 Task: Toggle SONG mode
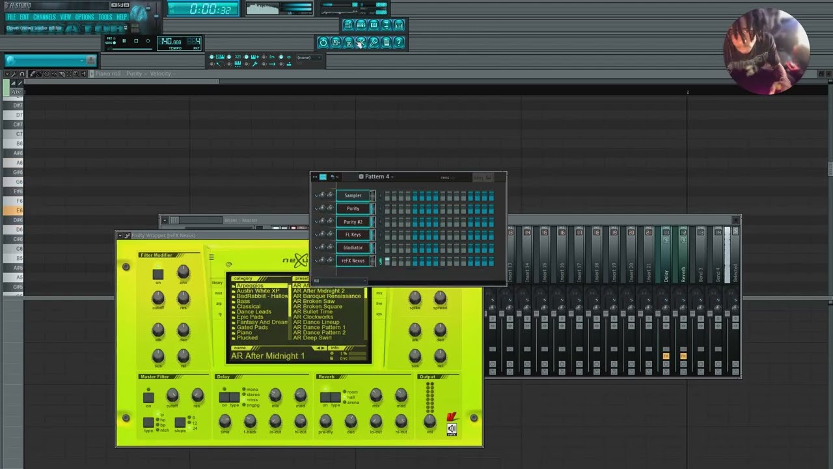point(110,42)
